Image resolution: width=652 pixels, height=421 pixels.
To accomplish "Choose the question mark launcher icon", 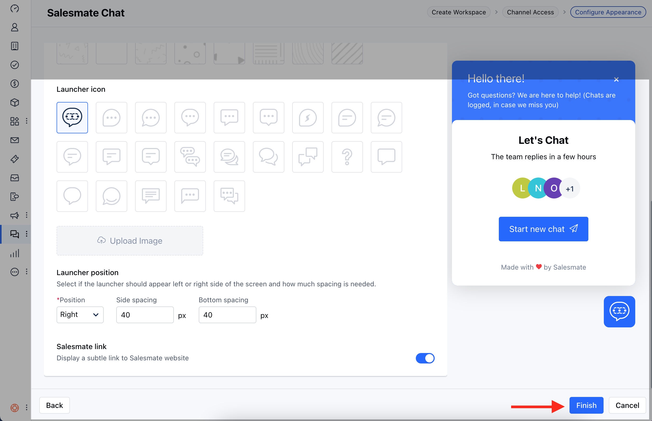I will tap(347, 157).
